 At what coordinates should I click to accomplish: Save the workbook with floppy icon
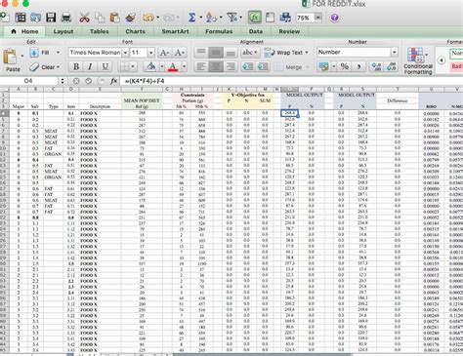[x=51, y=18]
